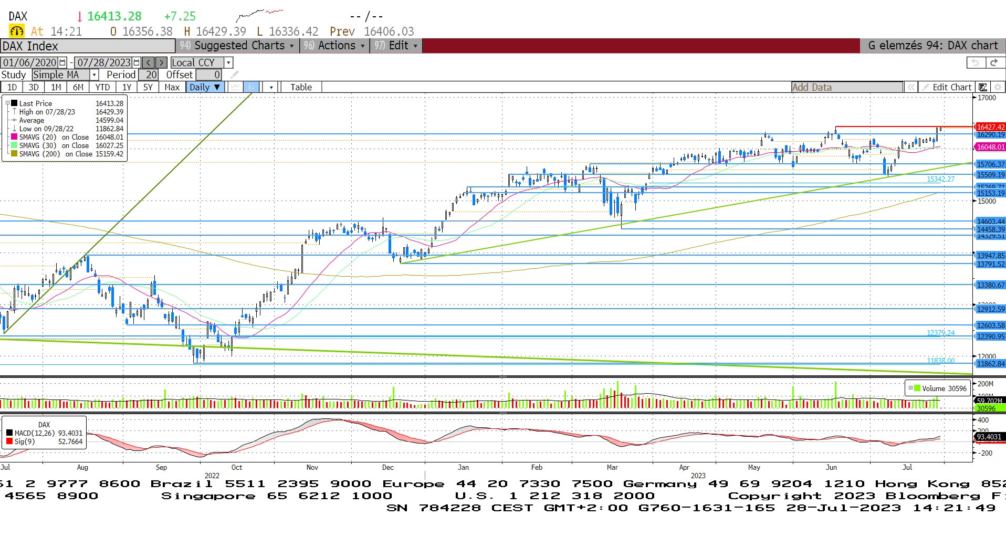Select the 5Y range tab

(148, 87)
